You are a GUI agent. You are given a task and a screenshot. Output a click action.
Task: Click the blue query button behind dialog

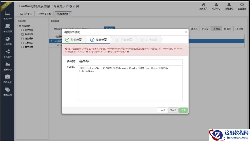pos(109,28)
